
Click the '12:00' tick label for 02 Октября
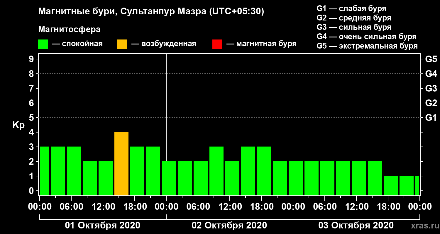click(230, 207)
